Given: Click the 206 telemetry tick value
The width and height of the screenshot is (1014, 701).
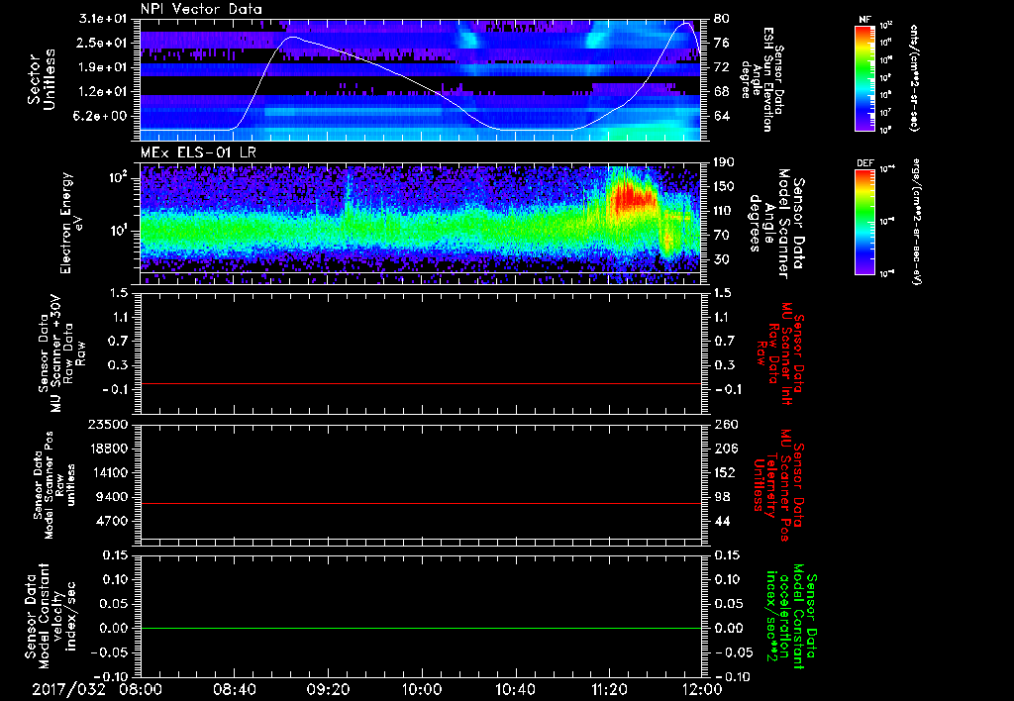Looking at the screenshot, I should pyautogui.click(x=726, y=449).
